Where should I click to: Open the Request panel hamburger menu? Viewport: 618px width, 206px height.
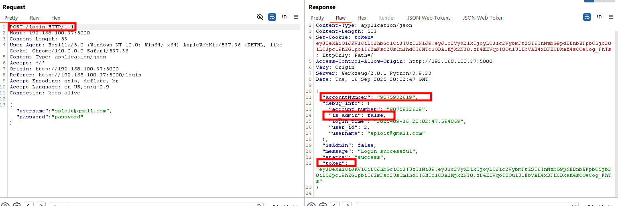click(x=296, y=17)
